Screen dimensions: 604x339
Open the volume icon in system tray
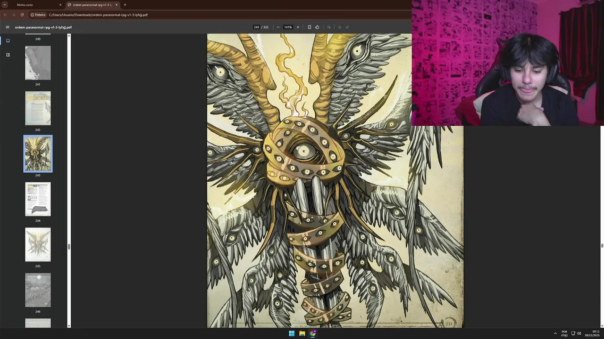point(579,333)
